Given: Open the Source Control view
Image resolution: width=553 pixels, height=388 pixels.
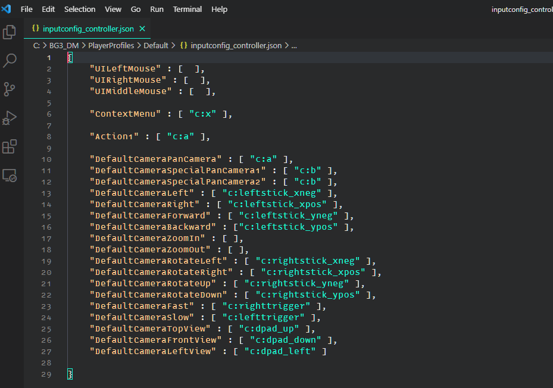Looking at the screenshot, I should (x=10, y=89).
